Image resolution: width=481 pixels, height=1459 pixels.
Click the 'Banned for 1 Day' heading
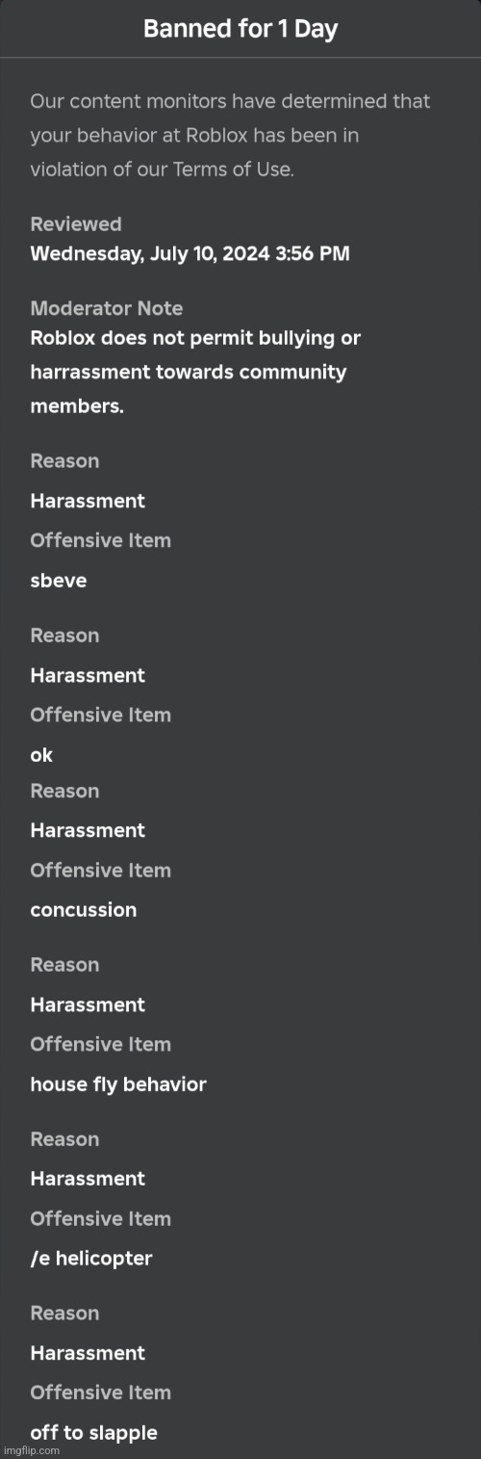click(240, 29)
